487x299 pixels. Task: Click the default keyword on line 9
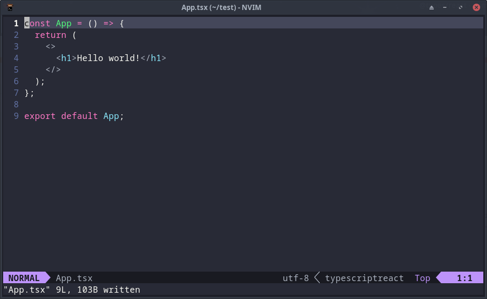pyautogui.click(x=79, y=116)
